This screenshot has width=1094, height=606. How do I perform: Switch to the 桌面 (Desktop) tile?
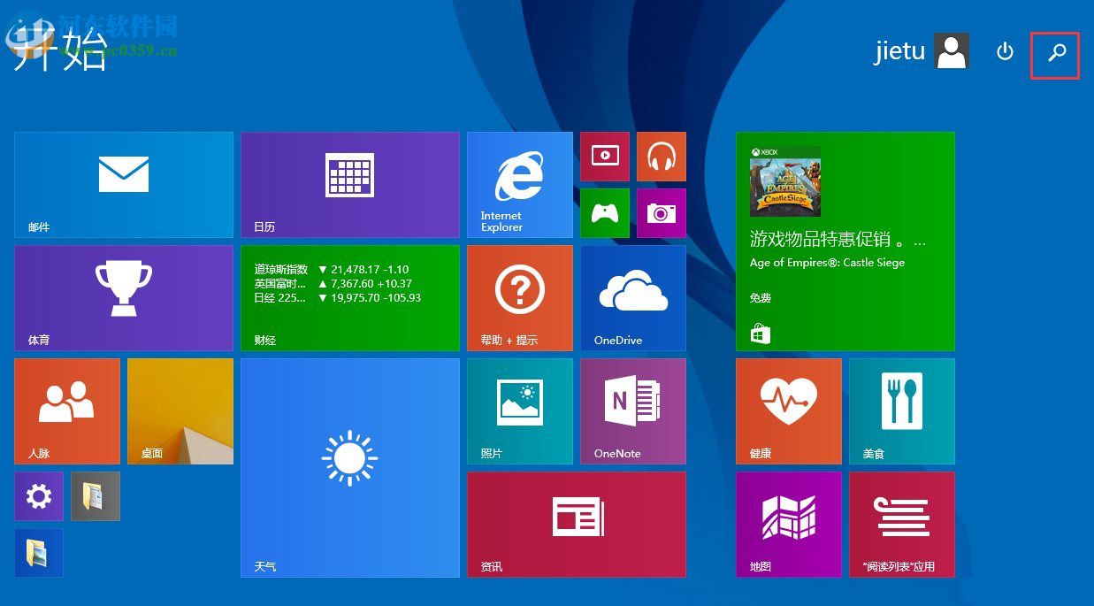click(x=180, y=410)
